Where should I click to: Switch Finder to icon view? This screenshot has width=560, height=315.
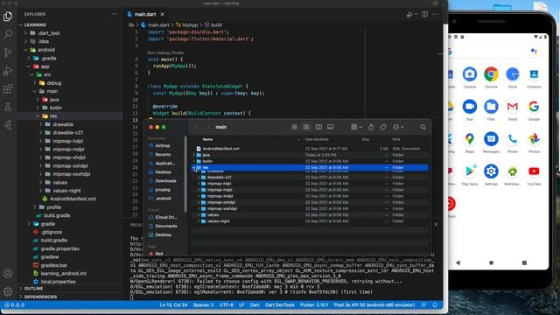coord(294,127)
